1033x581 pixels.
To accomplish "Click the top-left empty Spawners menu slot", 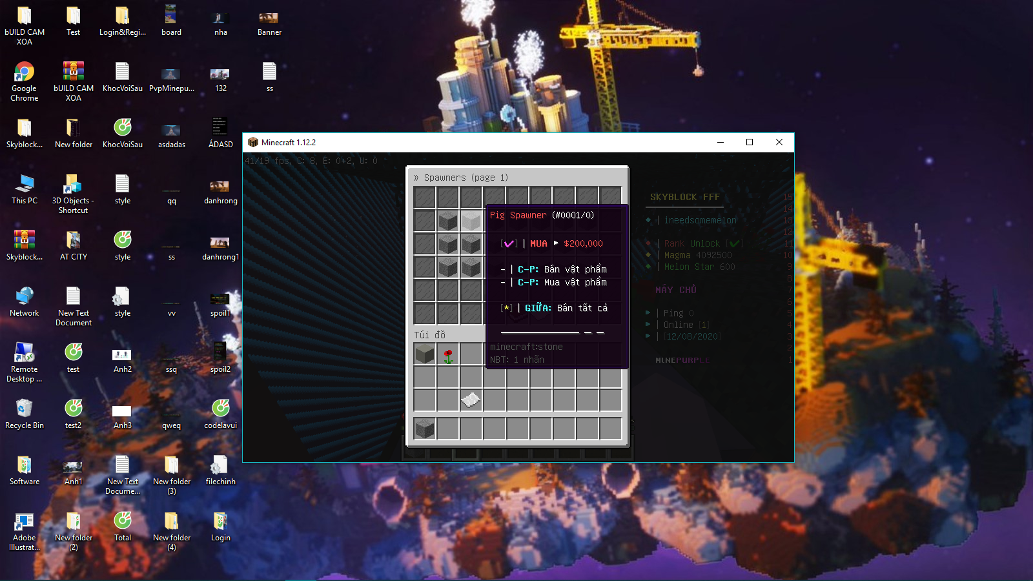I will pos(424,196).
